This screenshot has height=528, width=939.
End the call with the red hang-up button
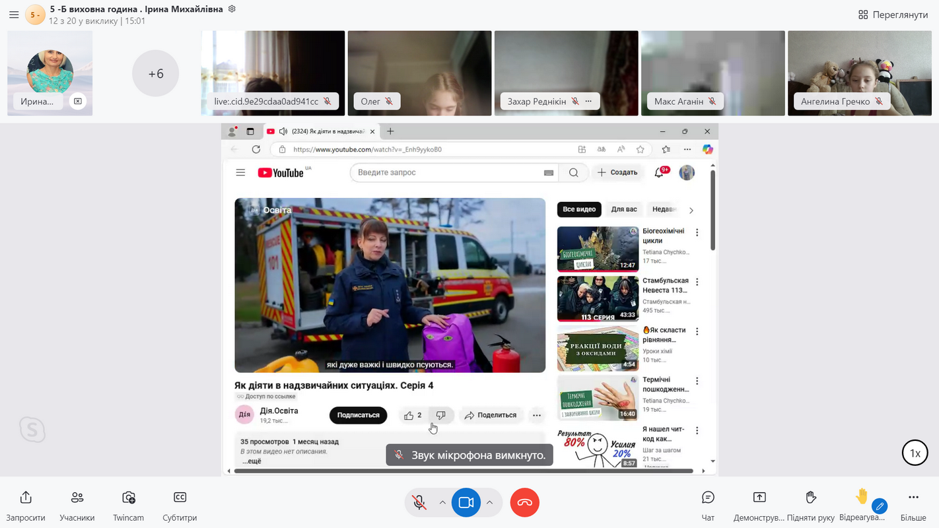[524, 503]
